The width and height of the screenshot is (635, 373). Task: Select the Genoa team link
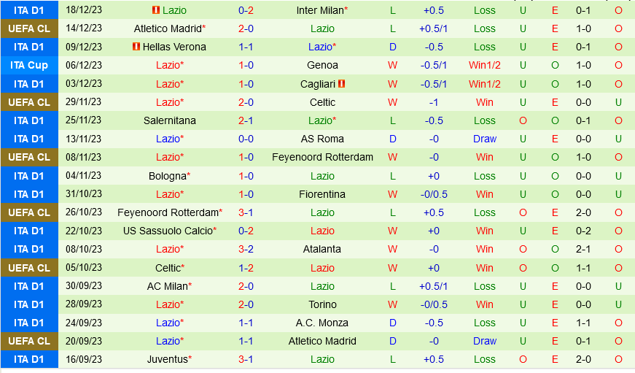coord(322,65)
